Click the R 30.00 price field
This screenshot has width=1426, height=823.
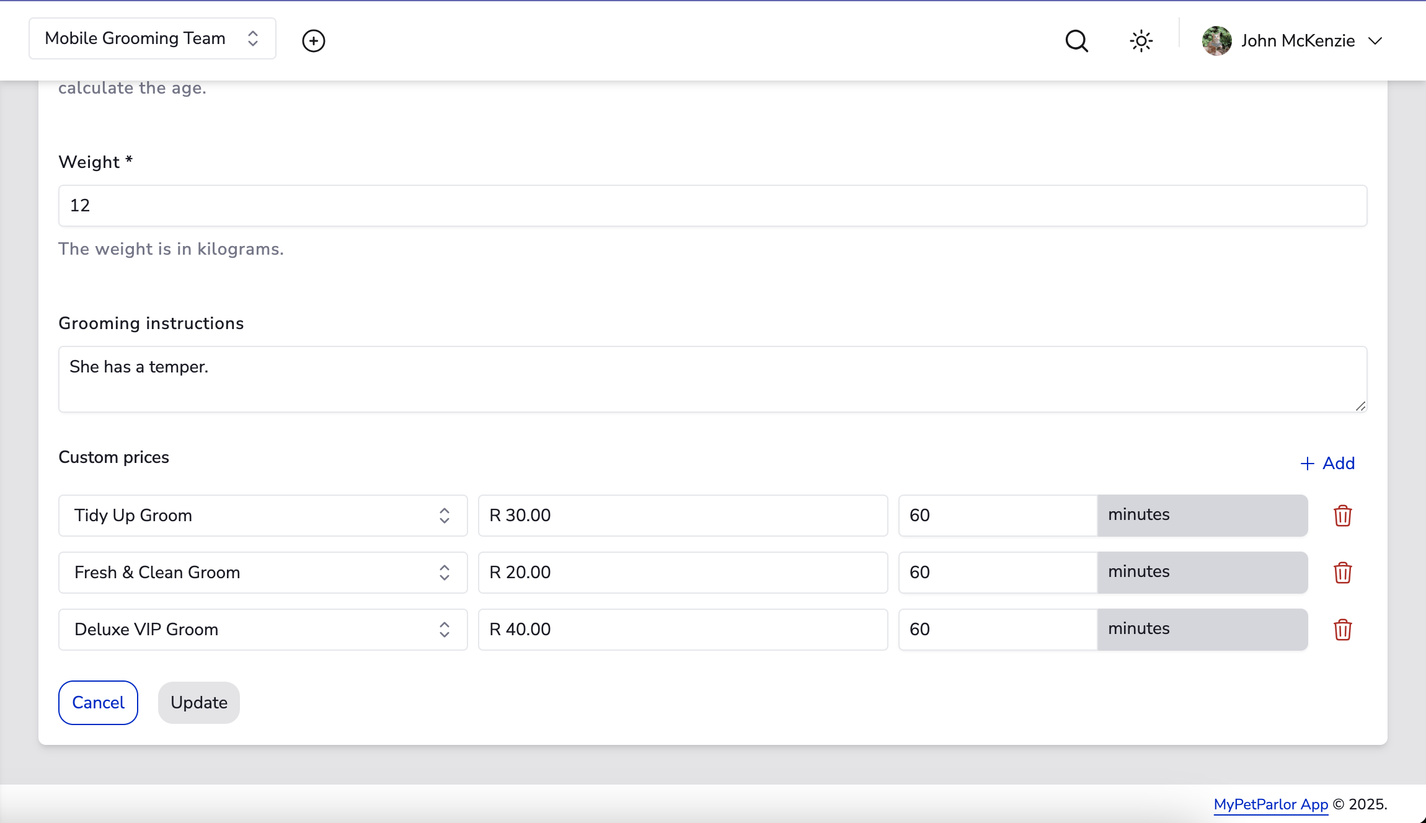682,516
